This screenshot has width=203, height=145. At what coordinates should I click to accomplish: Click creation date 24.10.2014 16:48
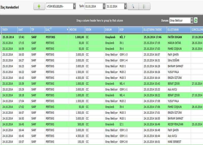[x=152, y=130]
